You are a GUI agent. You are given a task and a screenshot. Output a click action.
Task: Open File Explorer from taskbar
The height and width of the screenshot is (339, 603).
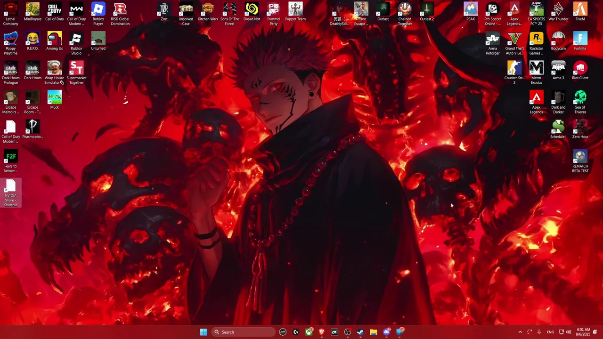point(374,332)
